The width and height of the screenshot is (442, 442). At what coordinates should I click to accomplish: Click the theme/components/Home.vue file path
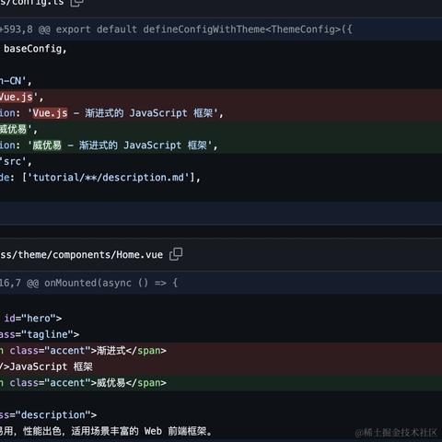click(81, 255)
